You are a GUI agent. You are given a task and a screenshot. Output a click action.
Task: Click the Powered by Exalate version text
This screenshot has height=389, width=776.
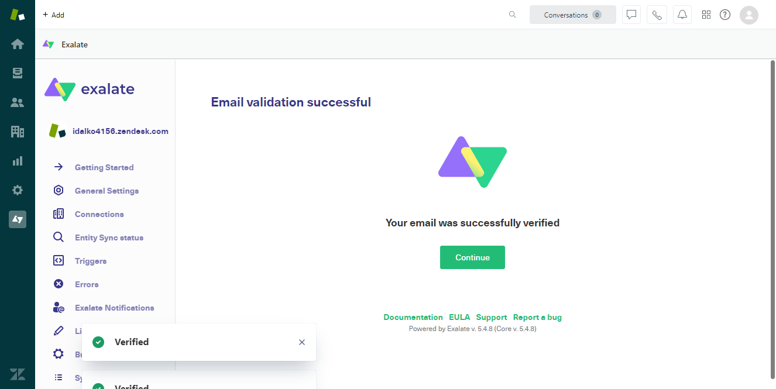(472, 329)
